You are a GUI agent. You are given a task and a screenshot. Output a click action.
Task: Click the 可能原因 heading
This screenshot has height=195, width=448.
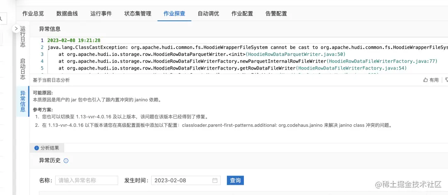coord(43,93)
